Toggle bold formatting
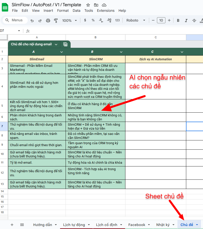Screen dimensions: 203x229 point(178,20)
